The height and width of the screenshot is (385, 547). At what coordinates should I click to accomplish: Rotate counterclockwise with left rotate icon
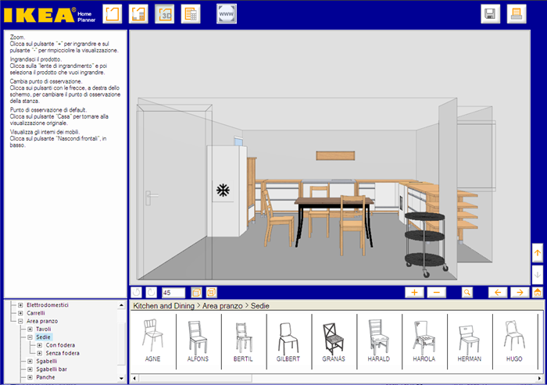137,292
